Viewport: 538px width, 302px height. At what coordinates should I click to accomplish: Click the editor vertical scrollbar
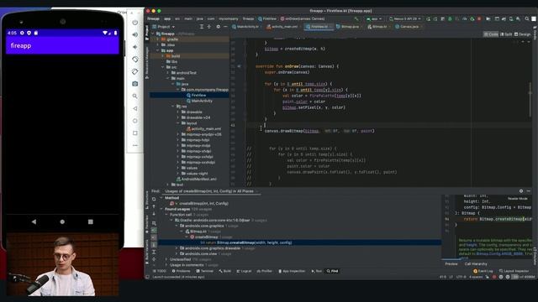[530, 99]
